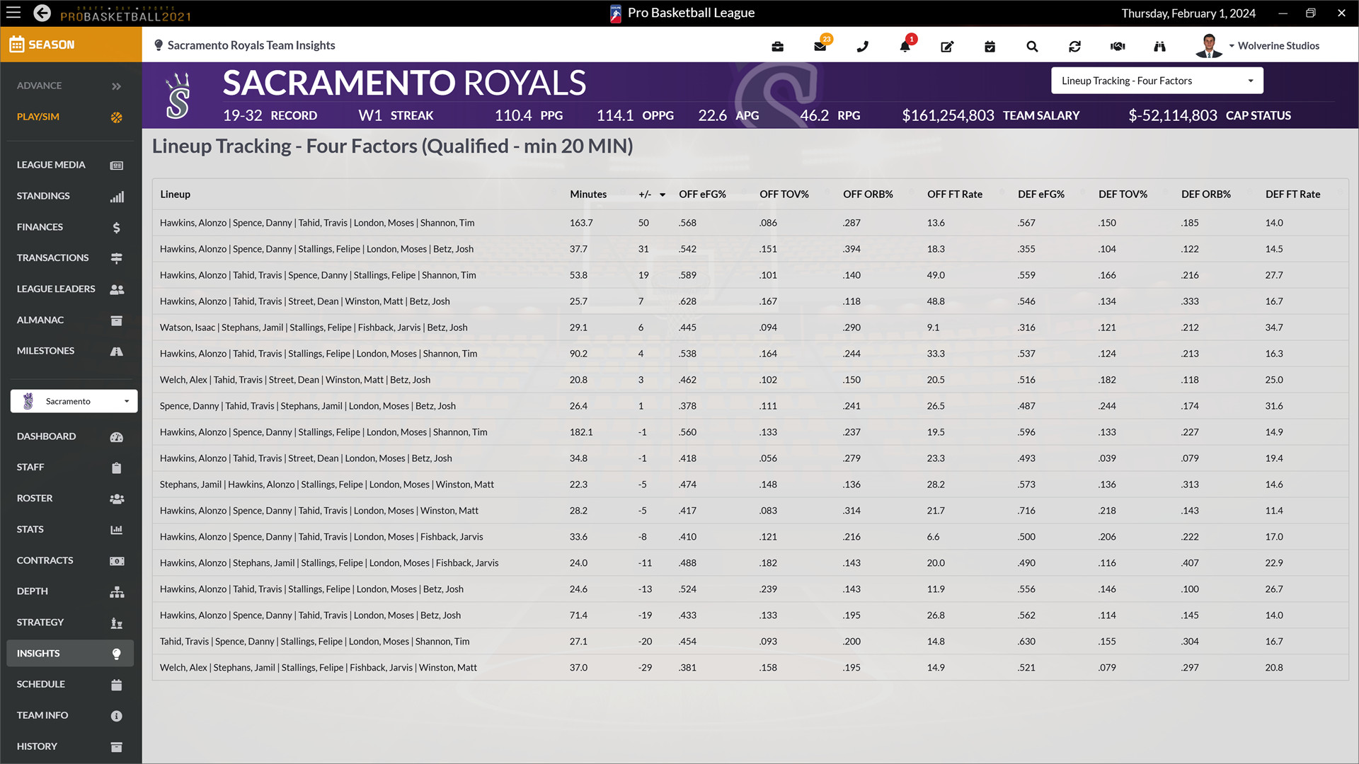Click the sync/refresh icon
1359x764 pixels.
point(1074,46)
